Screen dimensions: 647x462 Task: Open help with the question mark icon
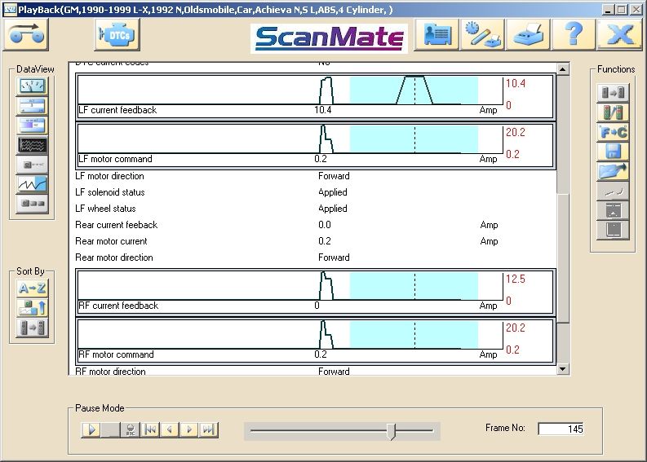(574, 34)
